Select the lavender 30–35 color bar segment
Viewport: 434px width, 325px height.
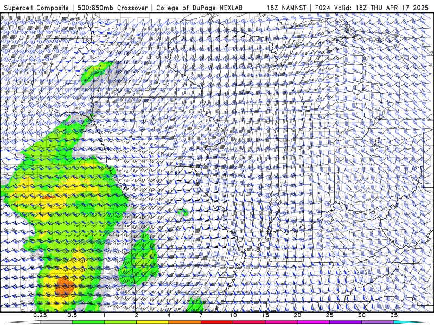[x=378, y=322]
